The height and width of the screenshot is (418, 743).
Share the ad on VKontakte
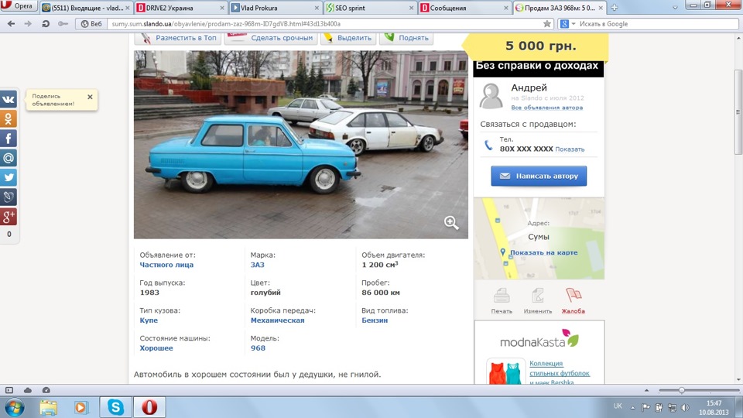click(x=9, y=100)
